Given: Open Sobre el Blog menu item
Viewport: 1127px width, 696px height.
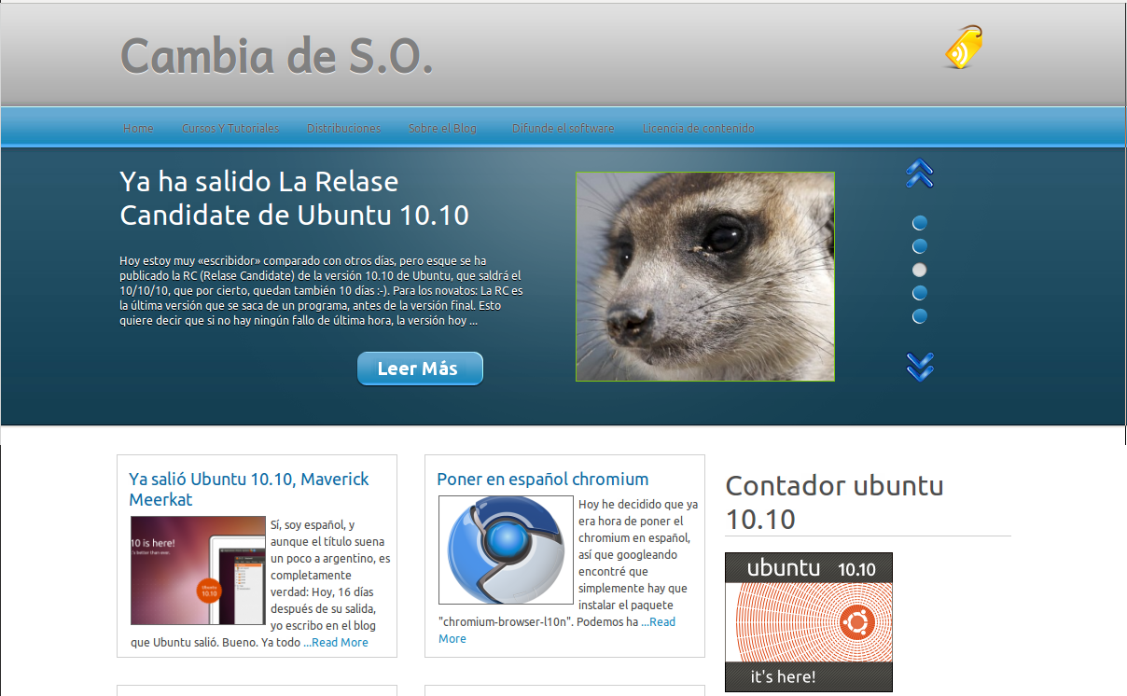Looking at the screenshot, I should [x=442, y=128].
